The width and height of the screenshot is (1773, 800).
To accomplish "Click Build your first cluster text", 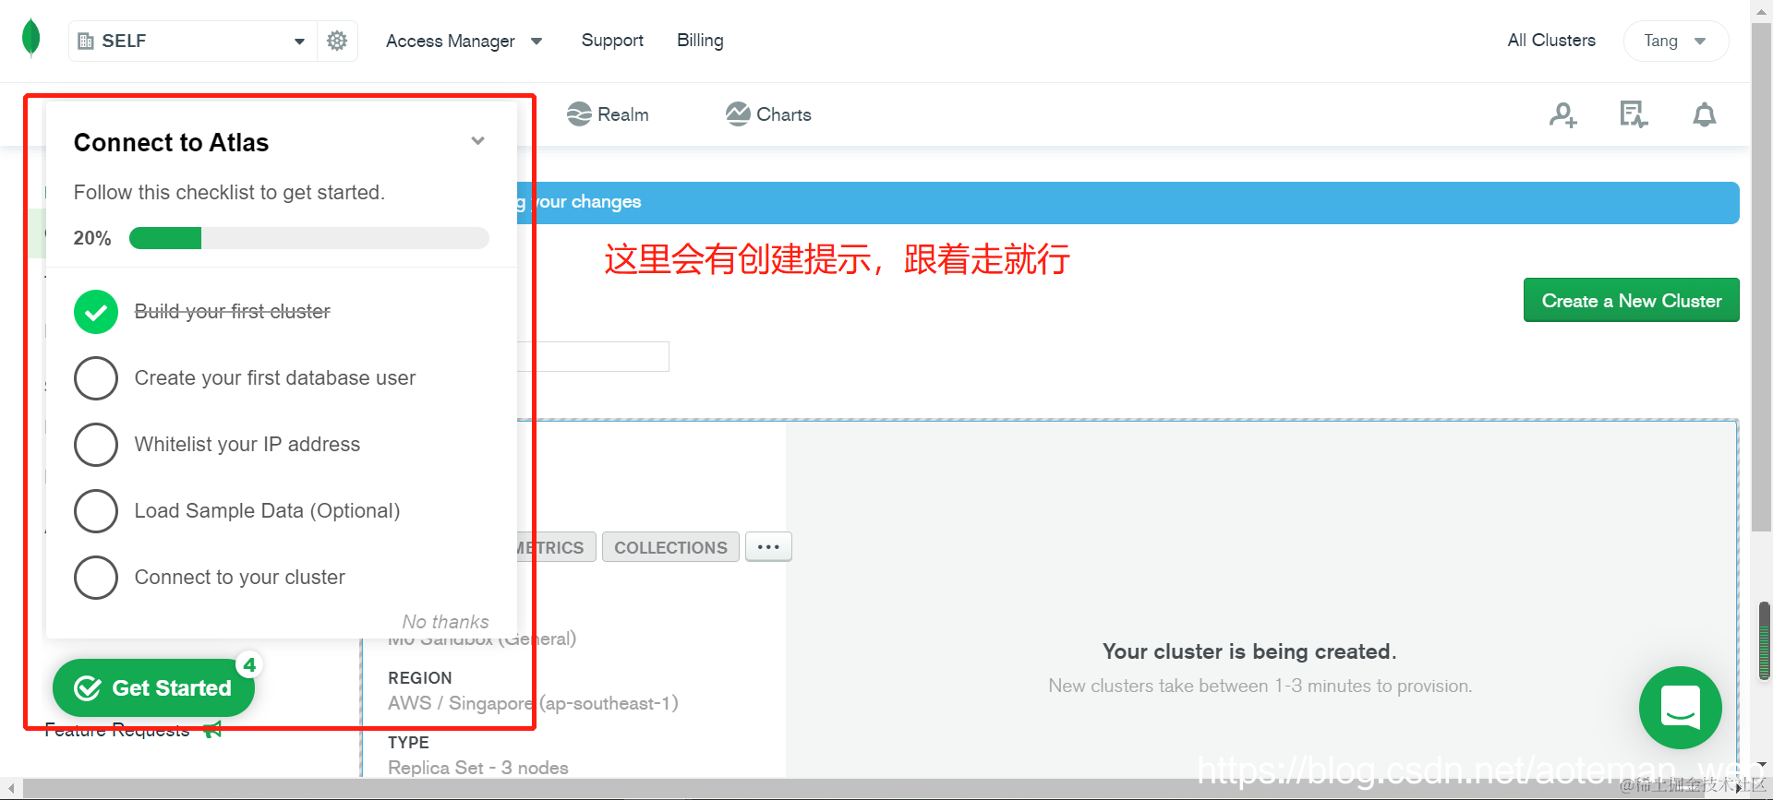I will pyautogui.click(x=232, y=312).
